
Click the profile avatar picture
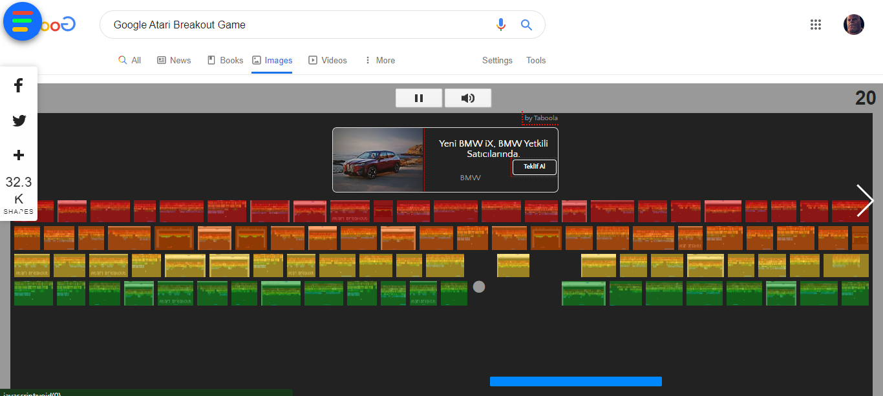tap(853, 24)
